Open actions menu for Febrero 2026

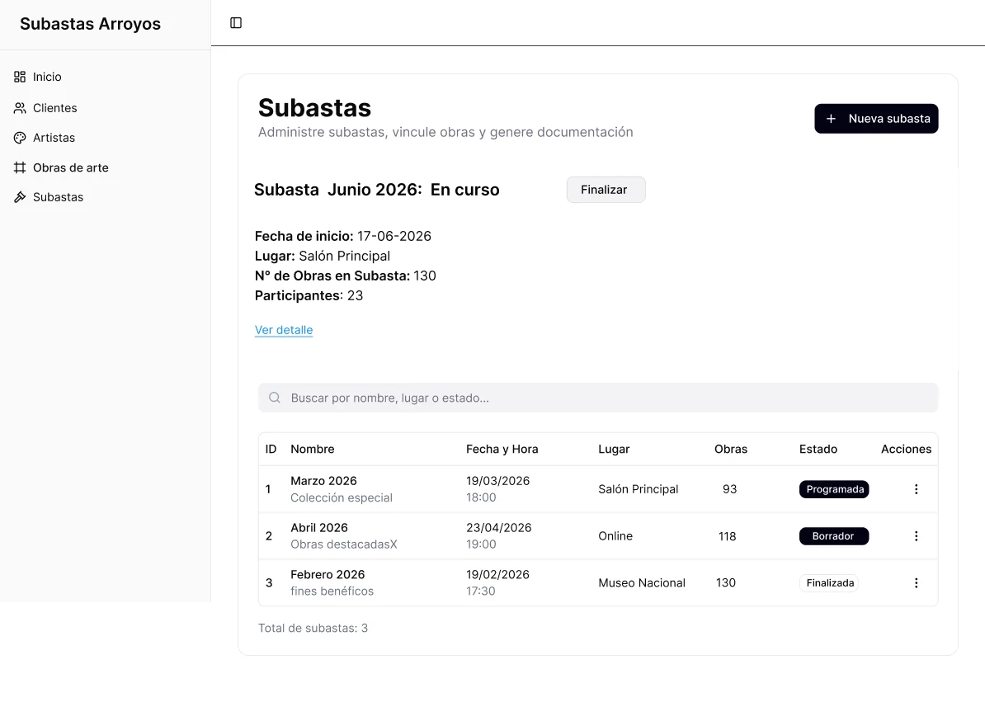(916, 583)
